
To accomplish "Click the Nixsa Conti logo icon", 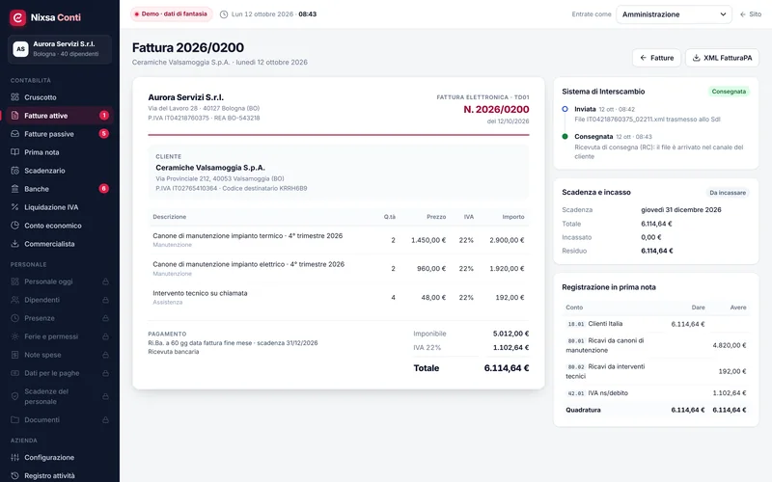I will (x=17, y=17).
